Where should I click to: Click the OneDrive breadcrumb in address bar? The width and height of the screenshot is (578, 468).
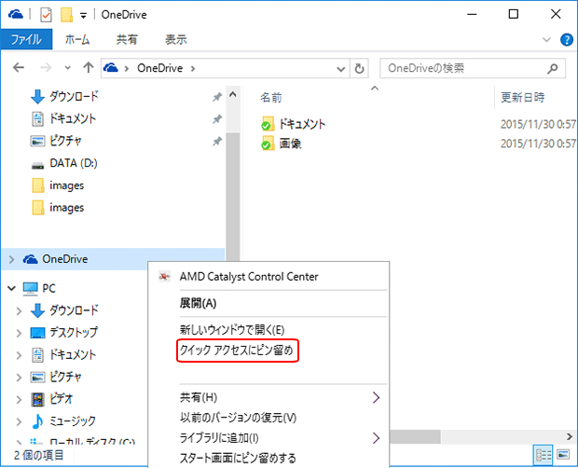[160, 68]
